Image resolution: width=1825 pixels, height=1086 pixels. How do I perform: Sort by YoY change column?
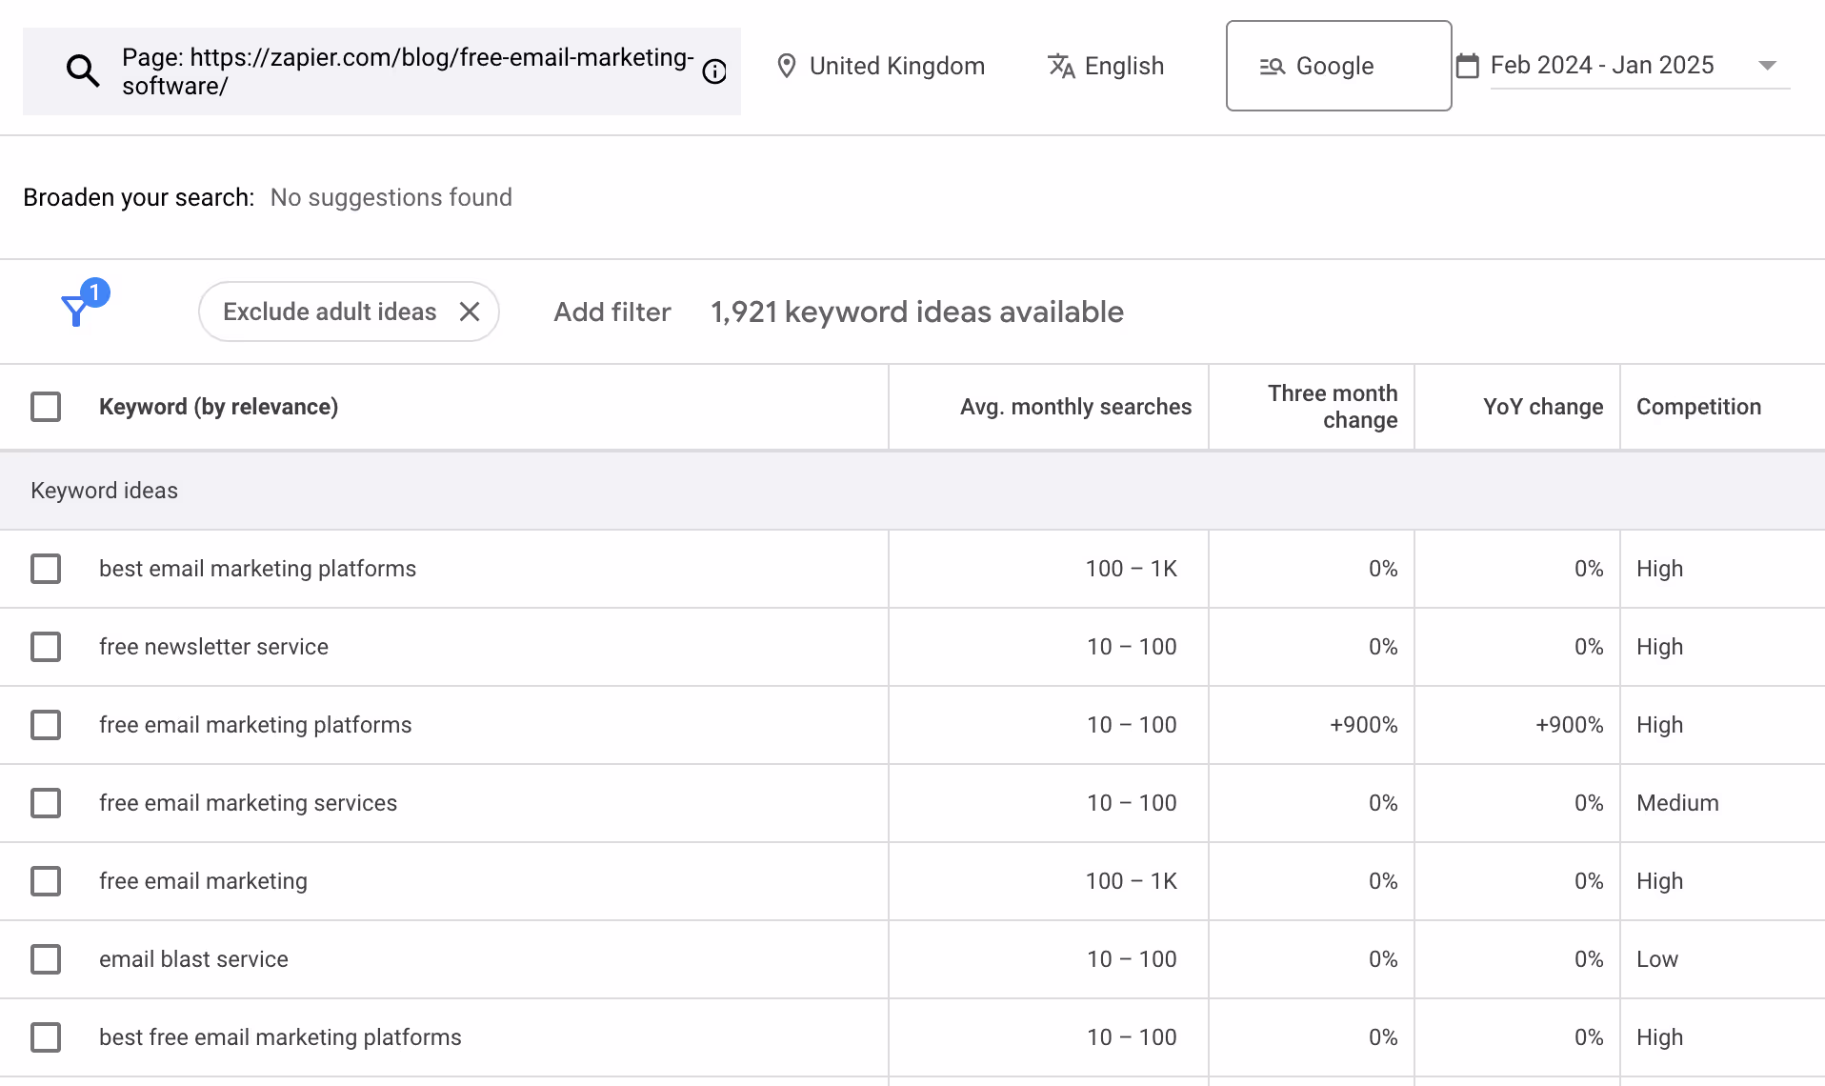(1543, 407)
